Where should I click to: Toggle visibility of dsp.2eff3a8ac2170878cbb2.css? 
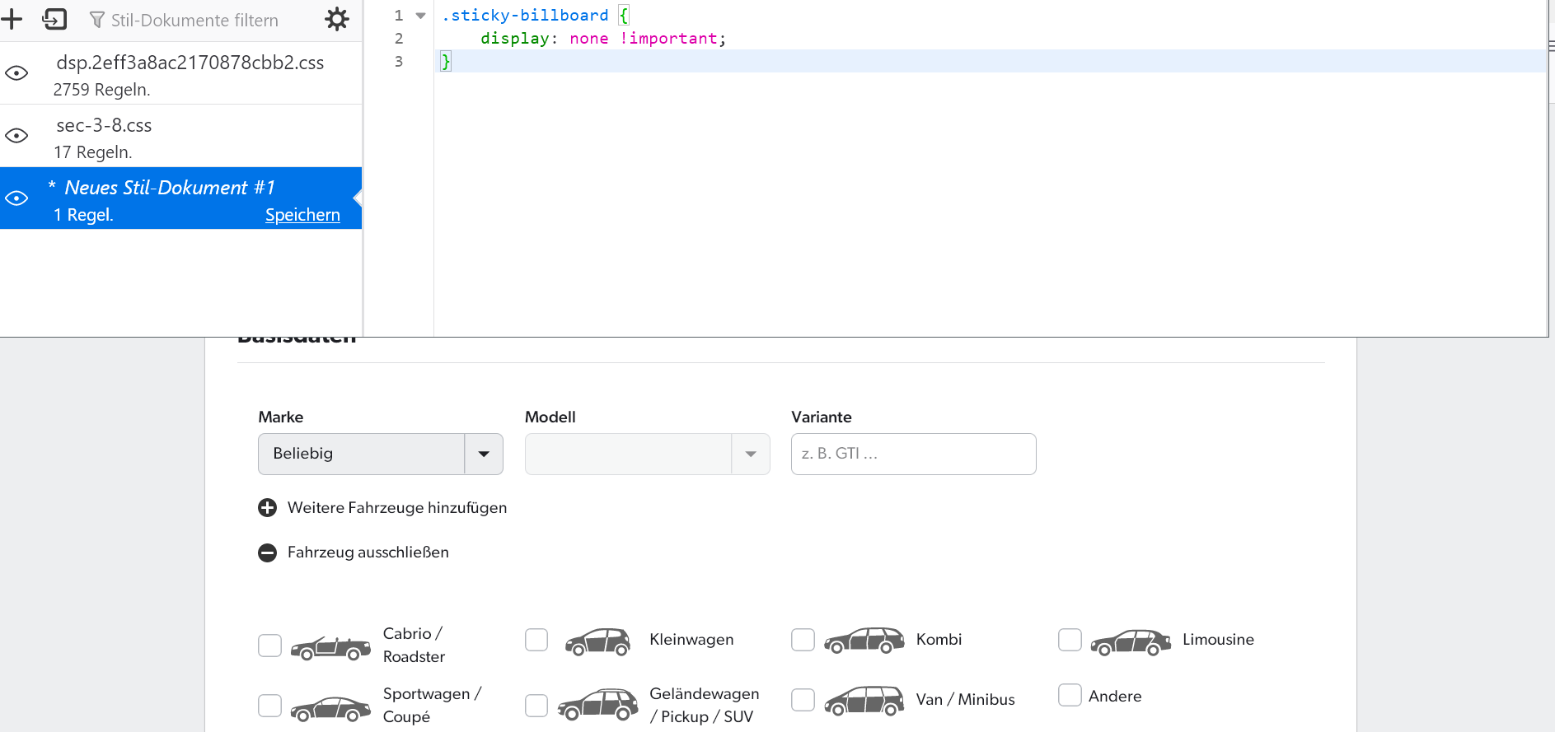[16, 73]
